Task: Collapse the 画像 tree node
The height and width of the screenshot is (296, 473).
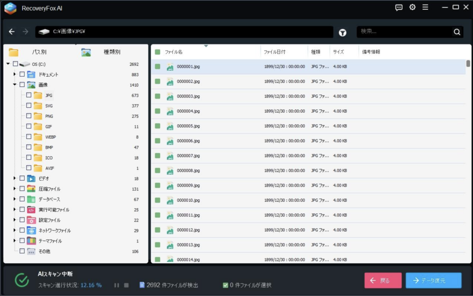Action: tap(15, 85)
